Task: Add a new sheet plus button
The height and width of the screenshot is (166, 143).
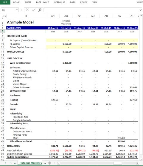Action: (x=49, y=163)
